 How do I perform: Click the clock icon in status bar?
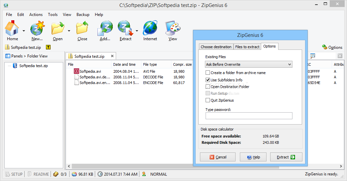coord(100,174)
